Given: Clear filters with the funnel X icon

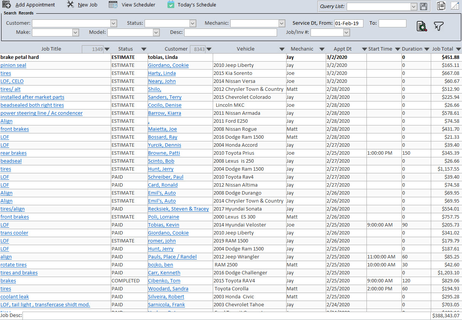Looking at the screenshot, I should [x=439, y=26].
